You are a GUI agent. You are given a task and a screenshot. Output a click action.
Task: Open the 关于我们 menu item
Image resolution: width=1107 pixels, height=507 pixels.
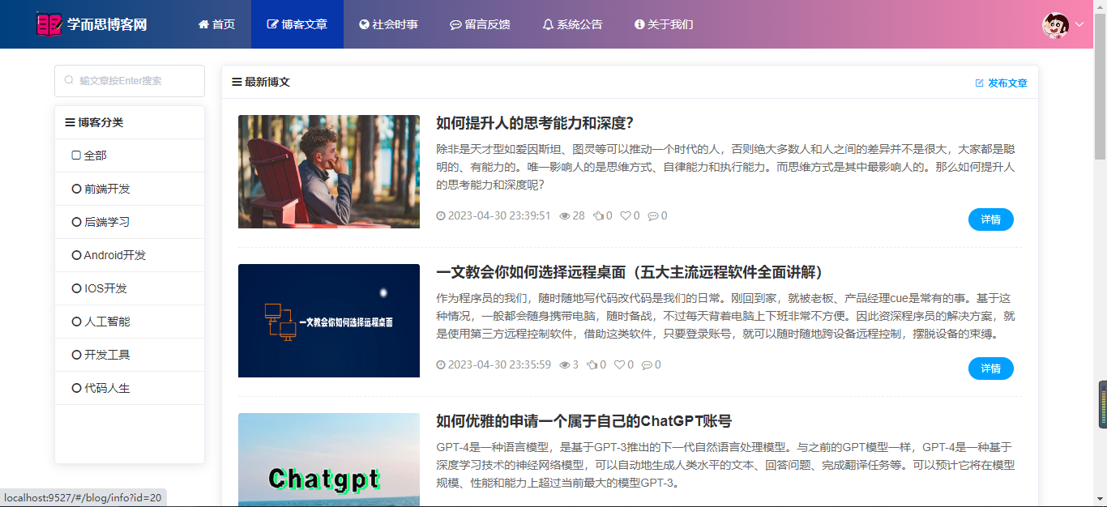(665, 24)
